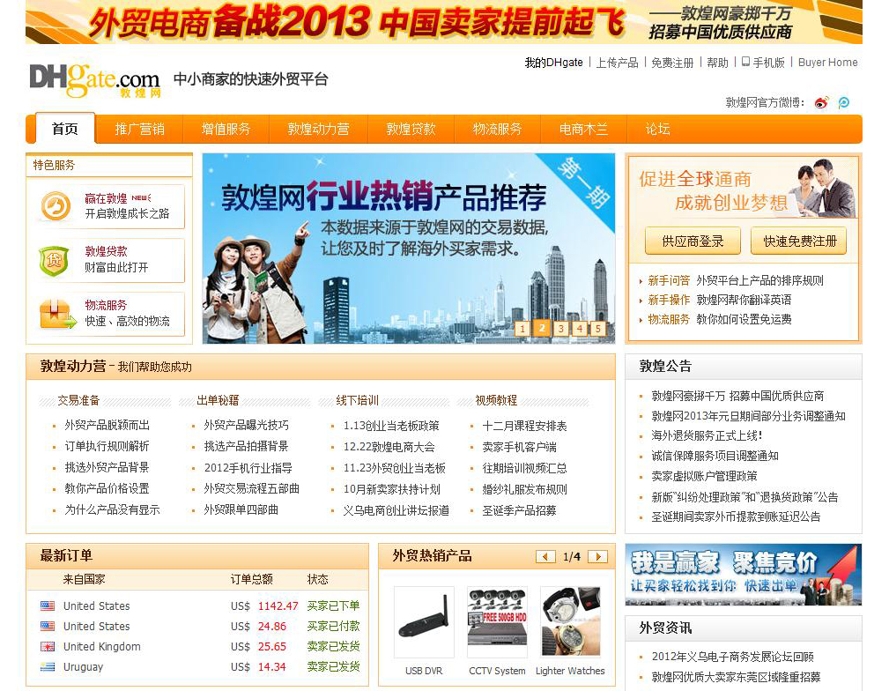Show next hot products page arrow
This screenshot has width=889, height=691.
tap(597, 556)
